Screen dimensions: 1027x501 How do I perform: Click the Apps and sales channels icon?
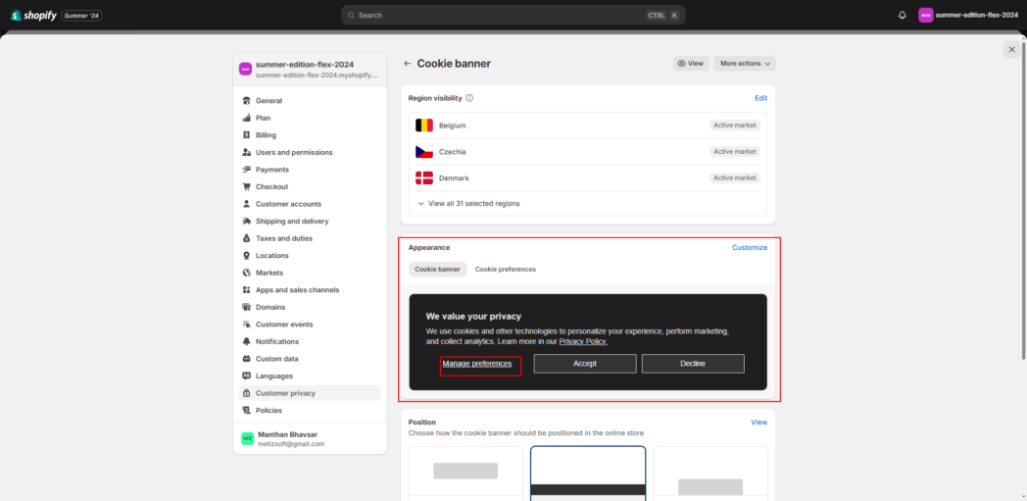[246, 289]
